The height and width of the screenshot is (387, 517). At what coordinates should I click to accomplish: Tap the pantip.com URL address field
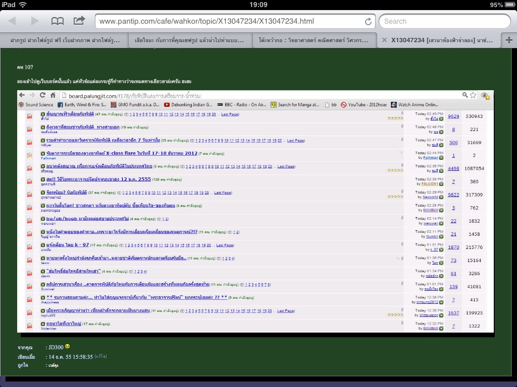pyautogui.click(x=227, y=21)
